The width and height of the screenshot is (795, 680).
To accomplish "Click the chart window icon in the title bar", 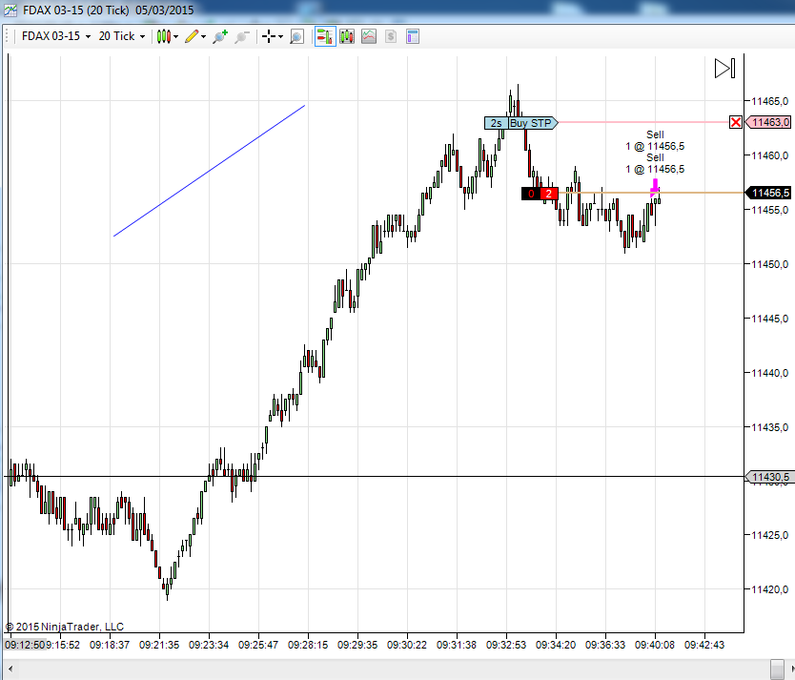I will (x=10, y=10).
